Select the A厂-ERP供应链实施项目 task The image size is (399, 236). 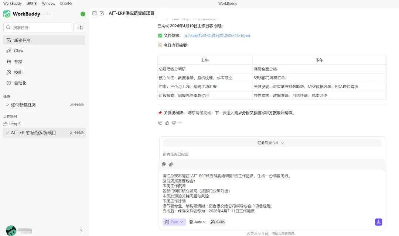pyautogui.click(x=44, y=133)
